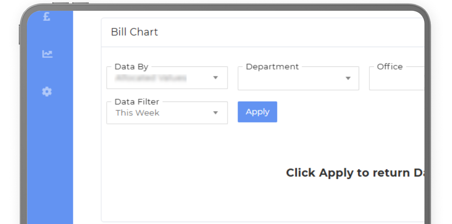Click the Bill Chart panel title

click(x=134, y=32)
